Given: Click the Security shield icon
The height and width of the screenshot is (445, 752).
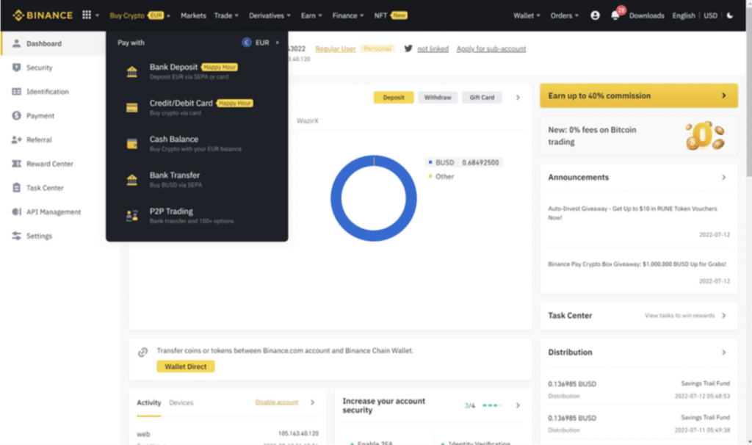Looking at the screenshot, I should [16, 67].
